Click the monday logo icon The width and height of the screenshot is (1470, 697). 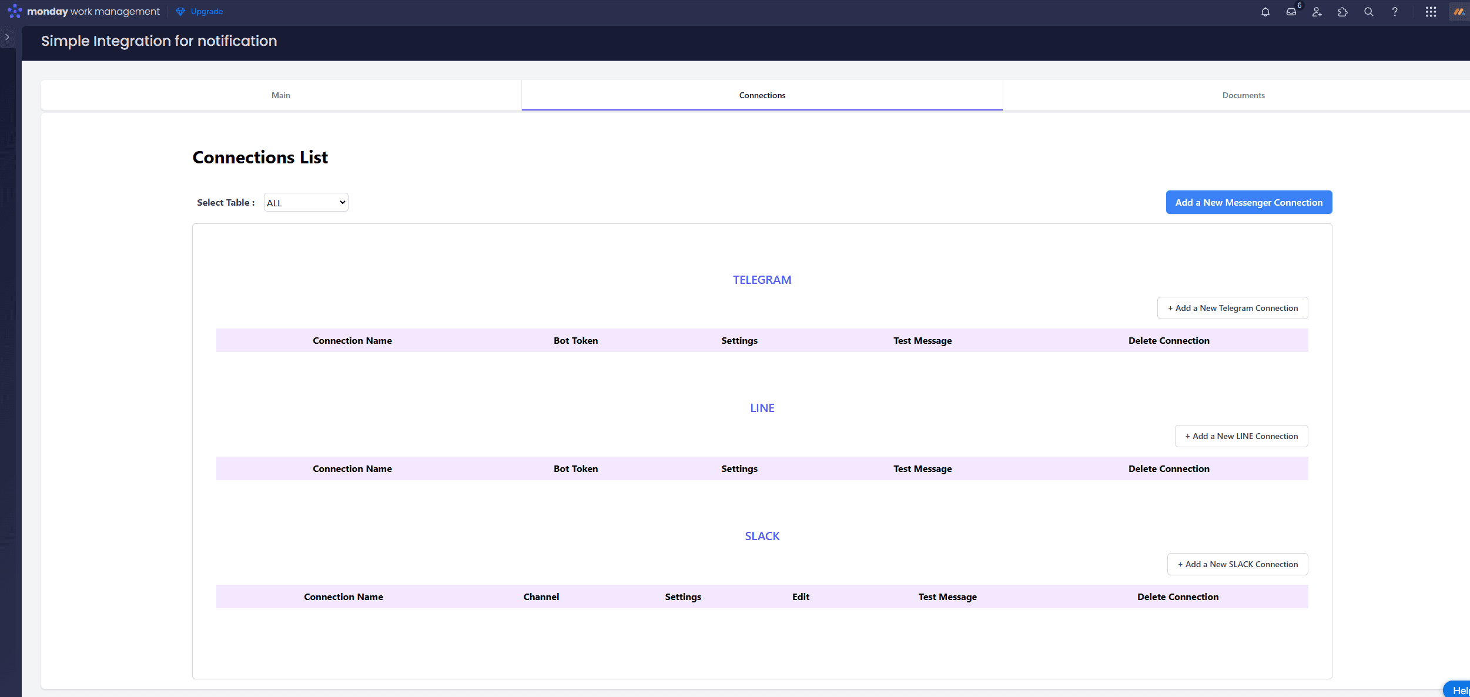(15, 11)
